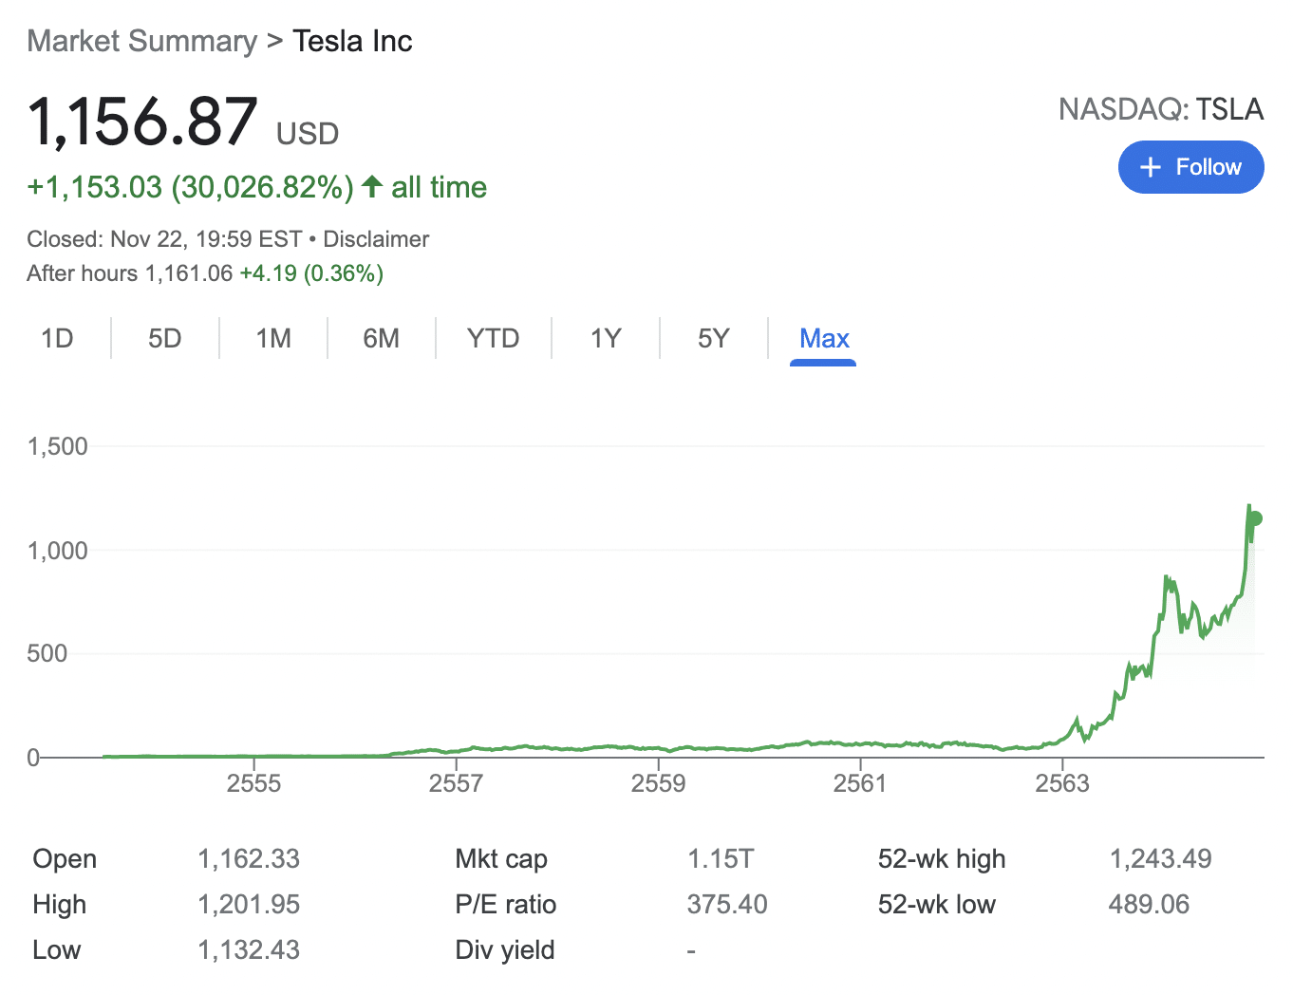Viewport: 1293px width, 995px height.
Task: Choose the 5Y range tab
Action: point(714,338)
